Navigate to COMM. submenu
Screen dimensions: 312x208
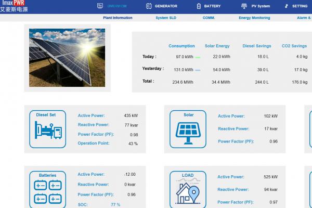[209, 18]
